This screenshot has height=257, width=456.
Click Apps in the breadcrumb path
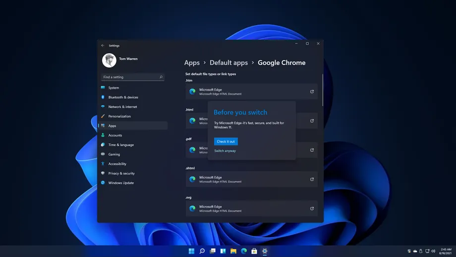pyautogui.click(x=192, y=63)
